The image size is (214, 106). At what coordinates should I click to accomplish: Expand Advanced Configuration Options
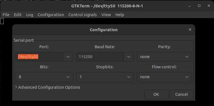tap(48, 87)
